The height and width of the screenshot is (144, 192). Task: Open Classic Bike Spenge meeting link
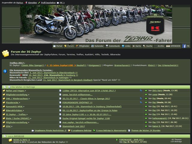point(33,65)
